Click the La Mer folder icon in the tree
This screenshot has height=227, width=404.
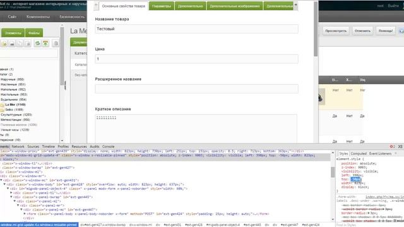[x=3, y=105]
